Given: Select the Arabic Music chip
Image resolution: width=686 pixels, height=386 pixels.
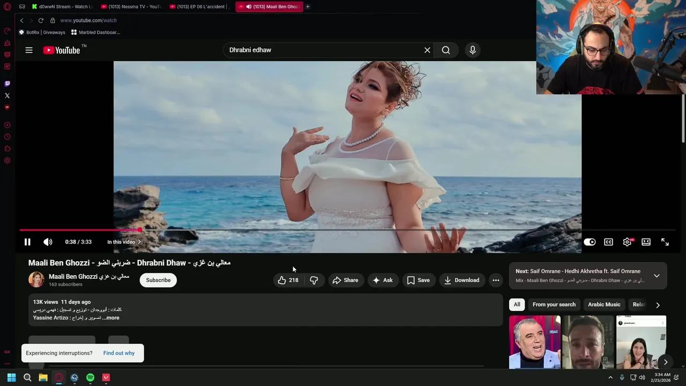Looking at the screenshot, I should [604, 305].
